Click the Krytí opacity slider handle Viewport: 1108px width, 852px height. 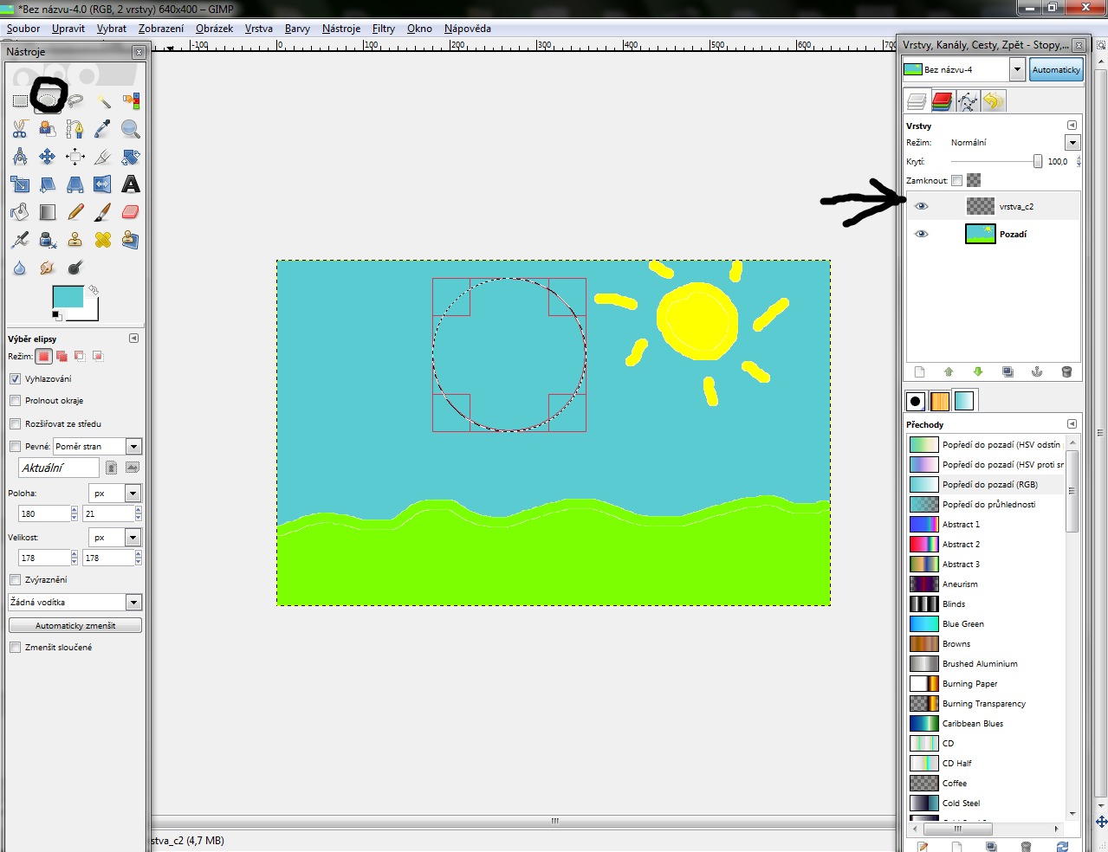pos(1038,162)
